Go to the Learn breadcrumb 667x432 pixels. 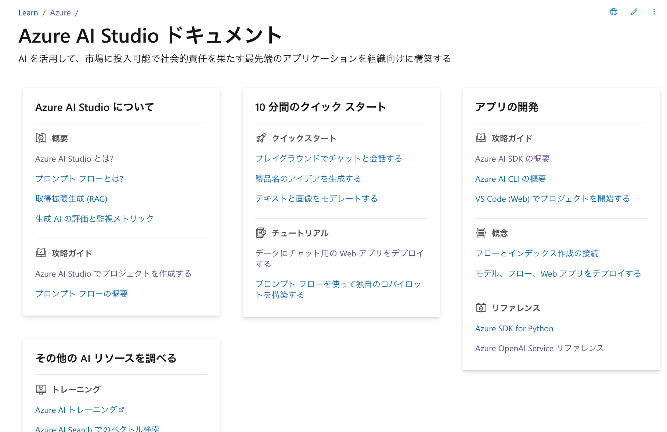[x=28, y=13]
